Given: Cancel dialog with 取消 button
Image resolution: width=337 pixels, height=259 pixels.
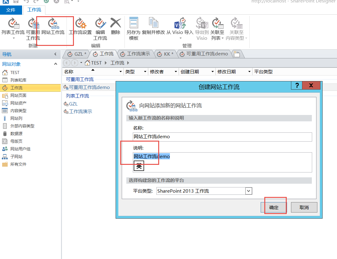Looking at the screenshot, I should click(x=304, y=207).
